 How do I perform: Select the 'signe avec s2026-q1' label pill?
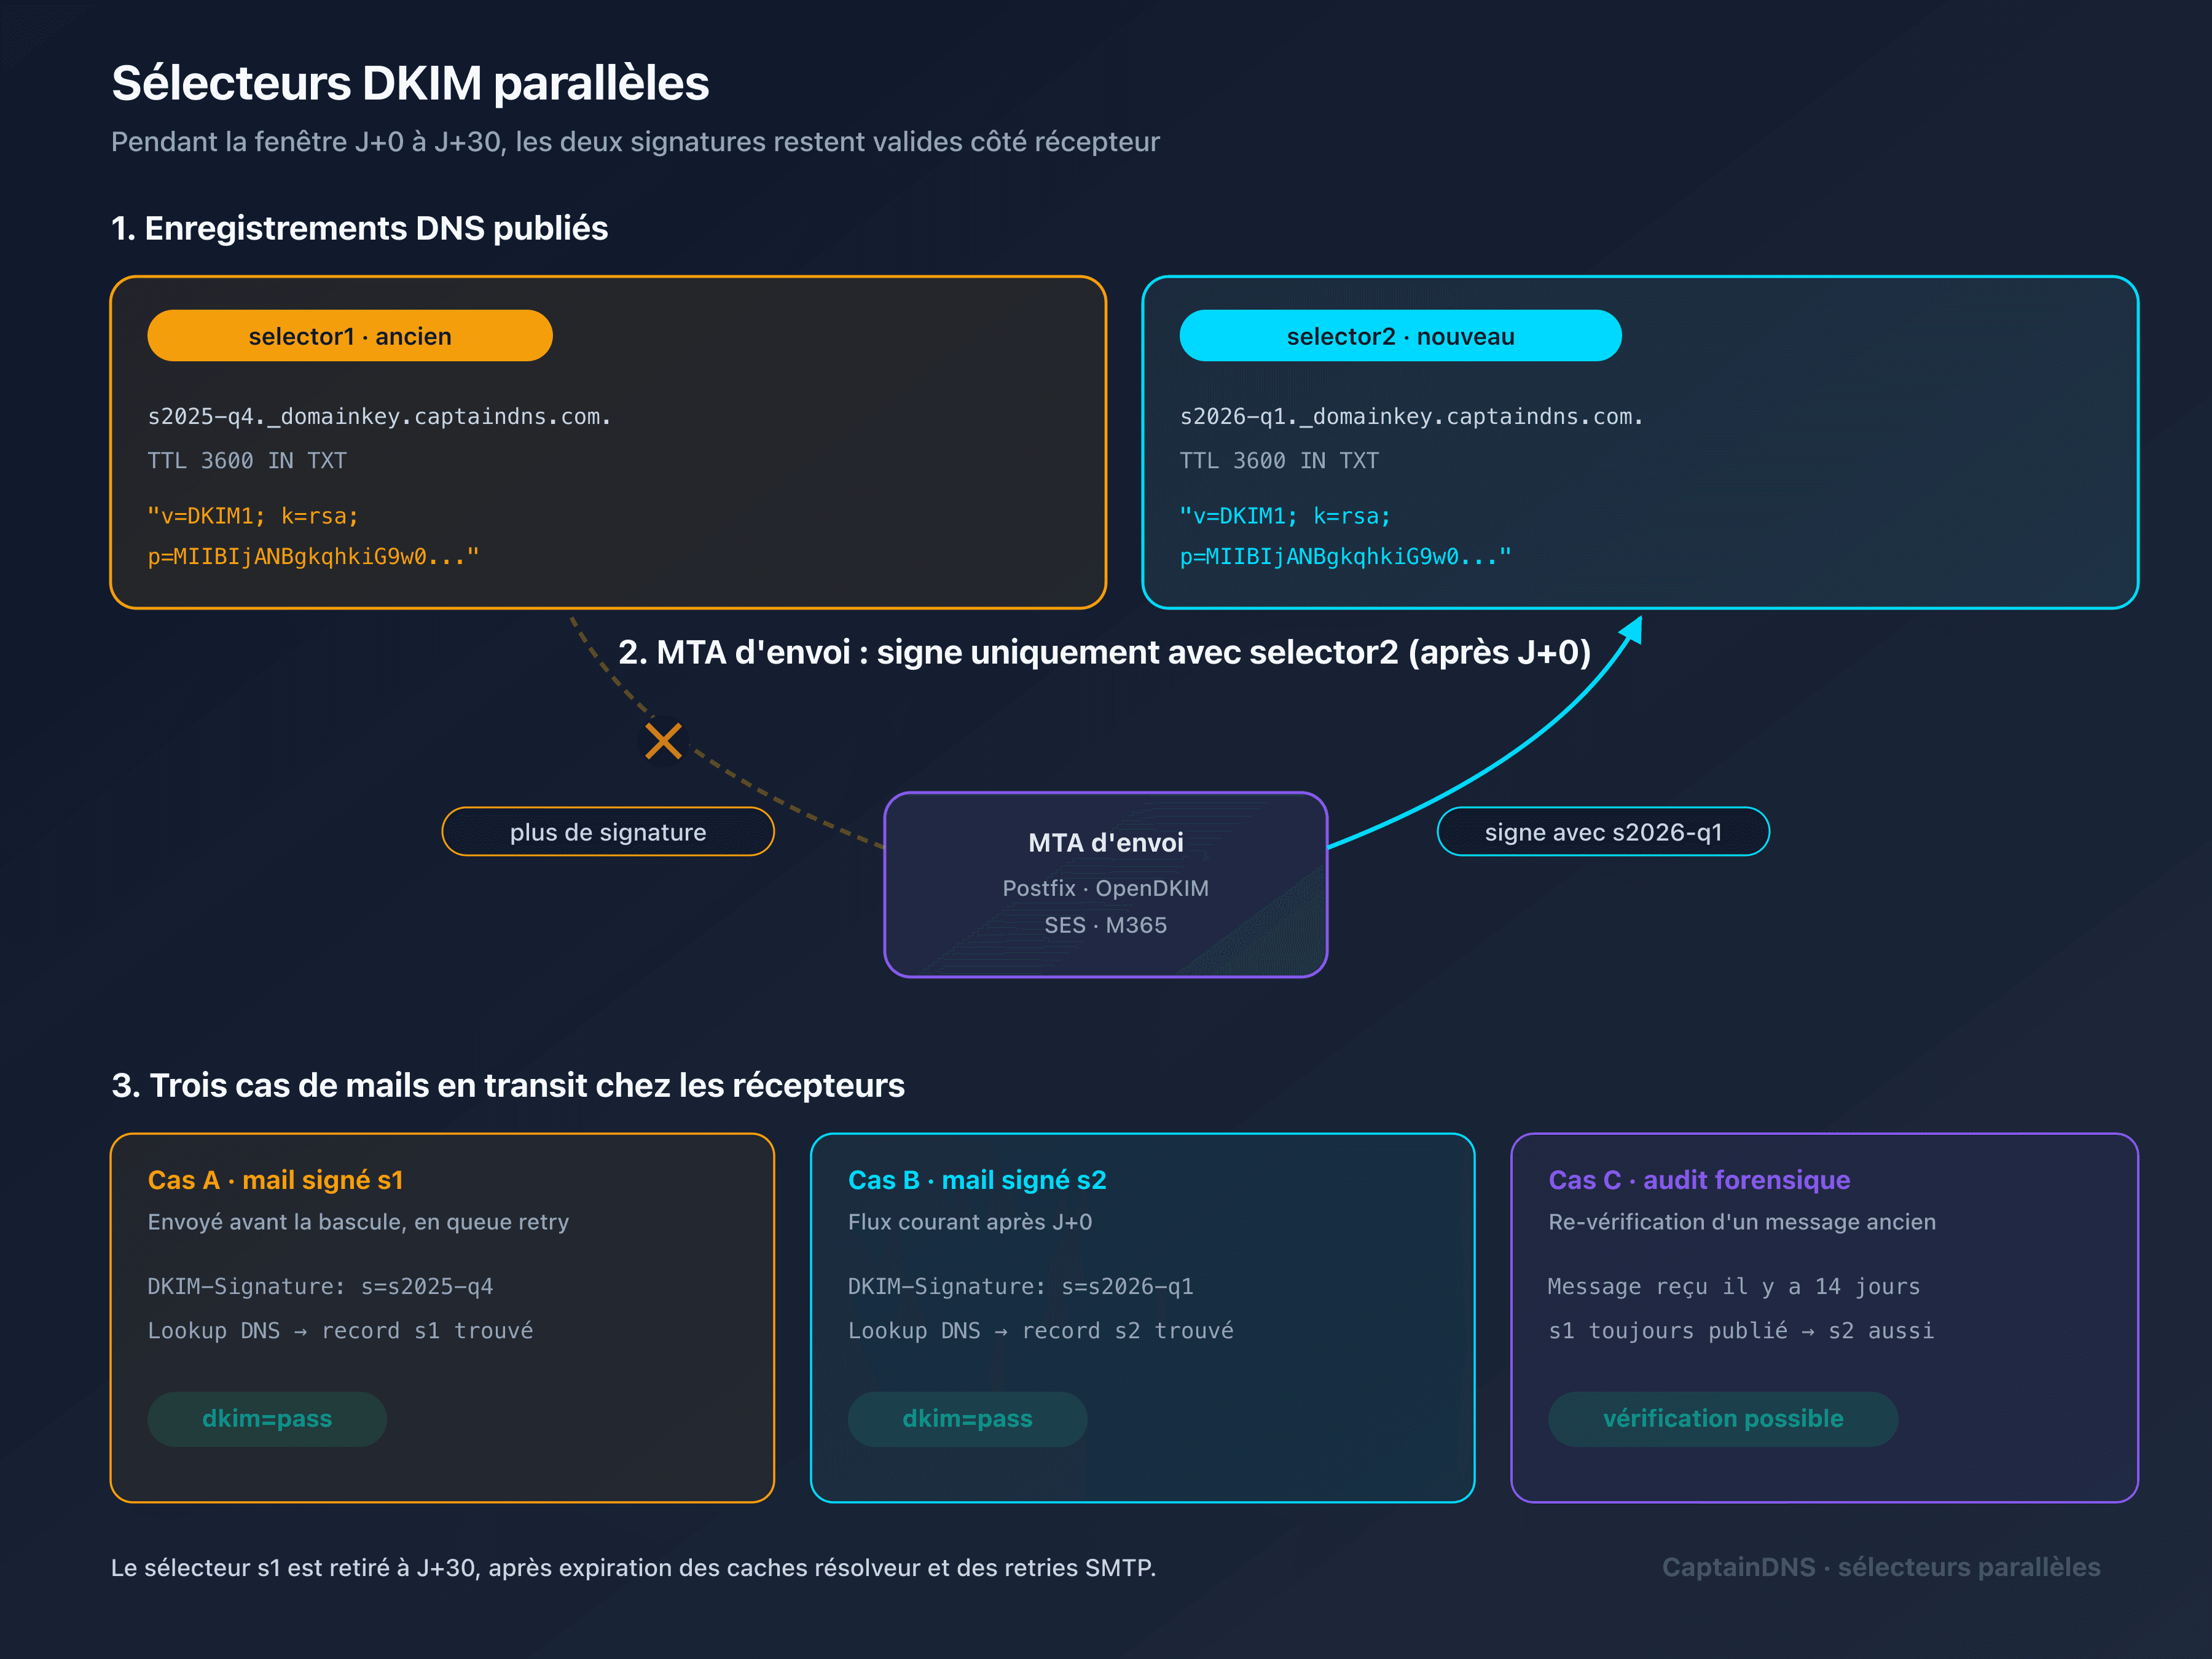click(1603, 832)
